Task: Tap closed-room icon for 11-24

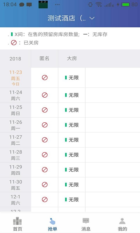Action: pyautogui.click(x=45, y=95)
